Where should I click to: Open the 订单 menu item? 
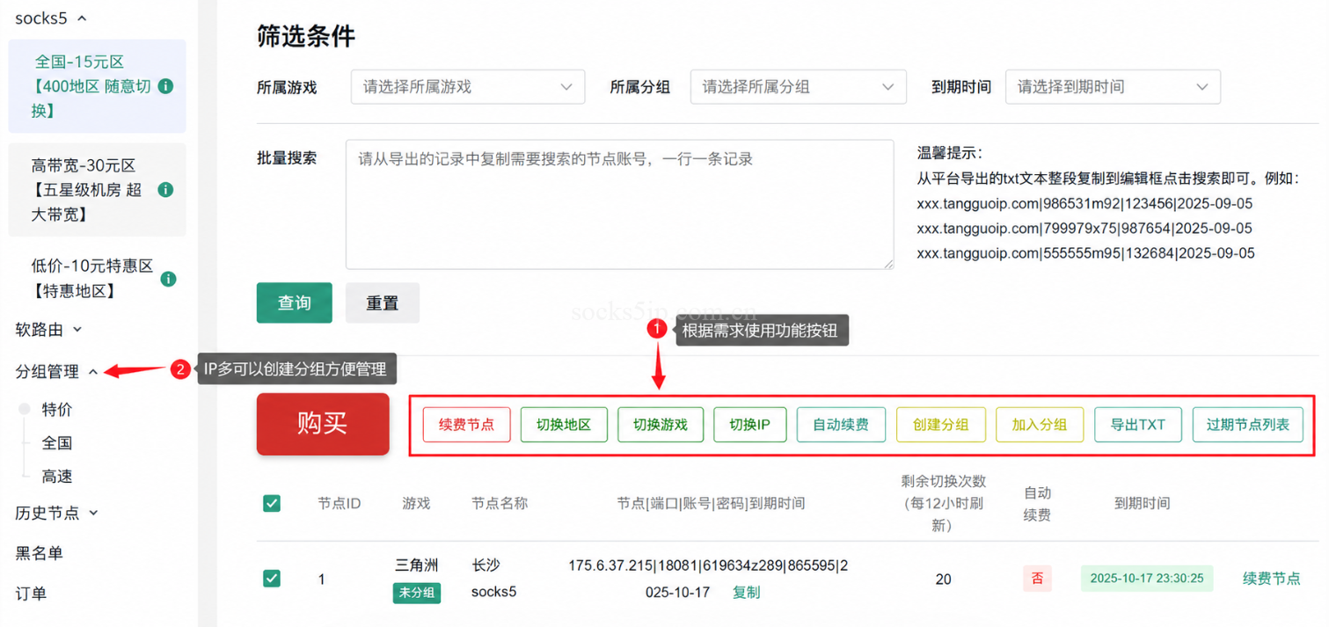pyautogui.click(x=31, y=594)
